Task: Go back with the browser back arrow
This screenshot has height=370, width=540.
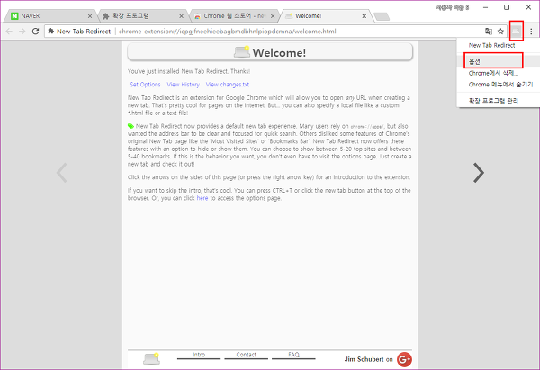Action: click(9, 32)
